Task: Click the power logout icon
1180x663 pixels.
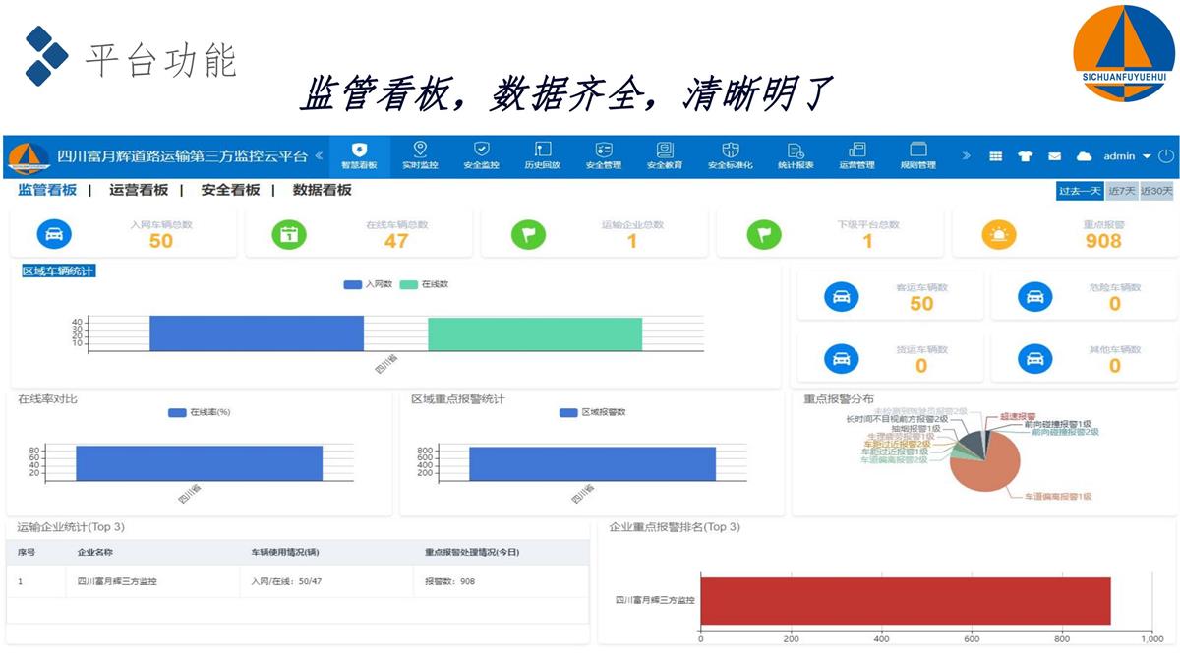Action: (1166, 155)
